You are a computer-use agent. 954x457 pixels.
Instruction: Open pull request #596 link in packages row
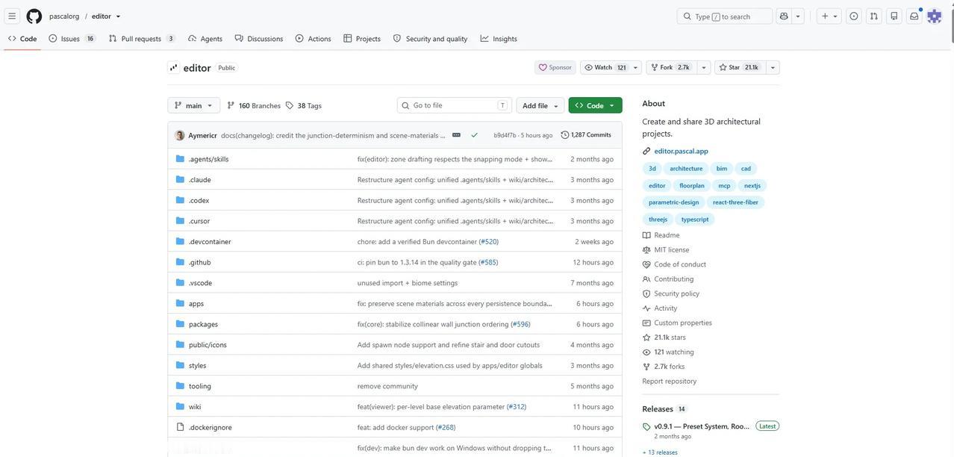[x=520, y=324]
